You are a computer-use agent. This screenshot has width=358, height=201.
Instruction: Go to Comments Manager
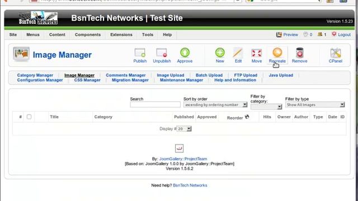[125, 75]
